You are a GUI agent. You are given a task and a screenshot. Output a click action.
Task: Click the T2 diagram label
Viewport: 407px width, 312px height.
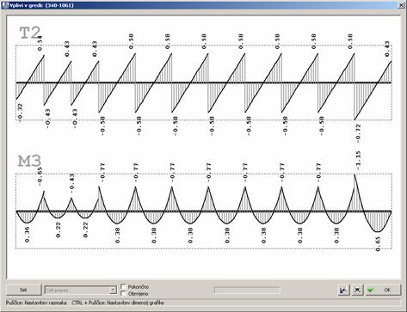click(30, 33)
